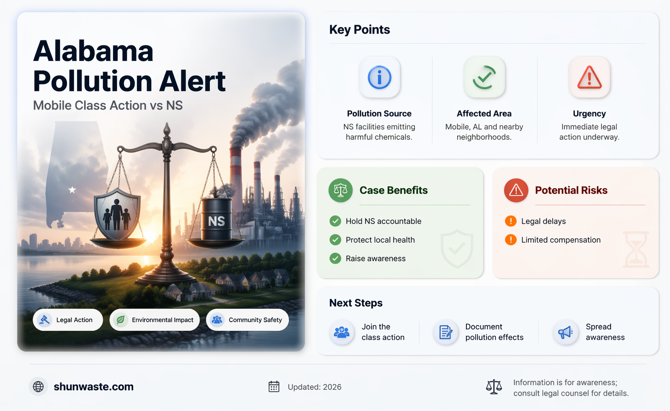Click the Mobile Class Action vs NS subtitle
Image resolution: width=670 pixels, height=411 pixels.
click(108, 105)
